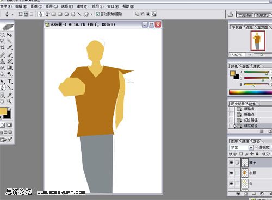Image resolution: width=272 pixels, height=200 pixels.
Task: Switch to the 样式 (Styles) tab
Action: (x=256, y=66)
